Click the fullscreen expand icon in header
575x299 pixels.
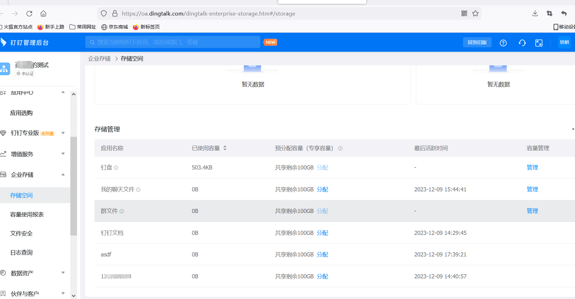539,43
